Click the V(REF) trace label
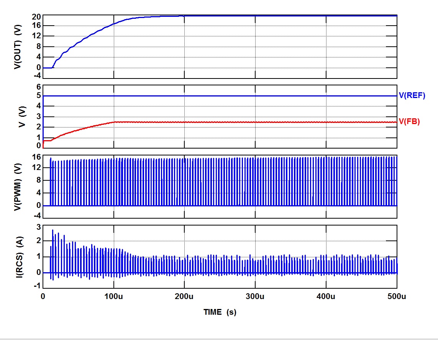Viewport: 438px width, 340px height. (412, 96)
